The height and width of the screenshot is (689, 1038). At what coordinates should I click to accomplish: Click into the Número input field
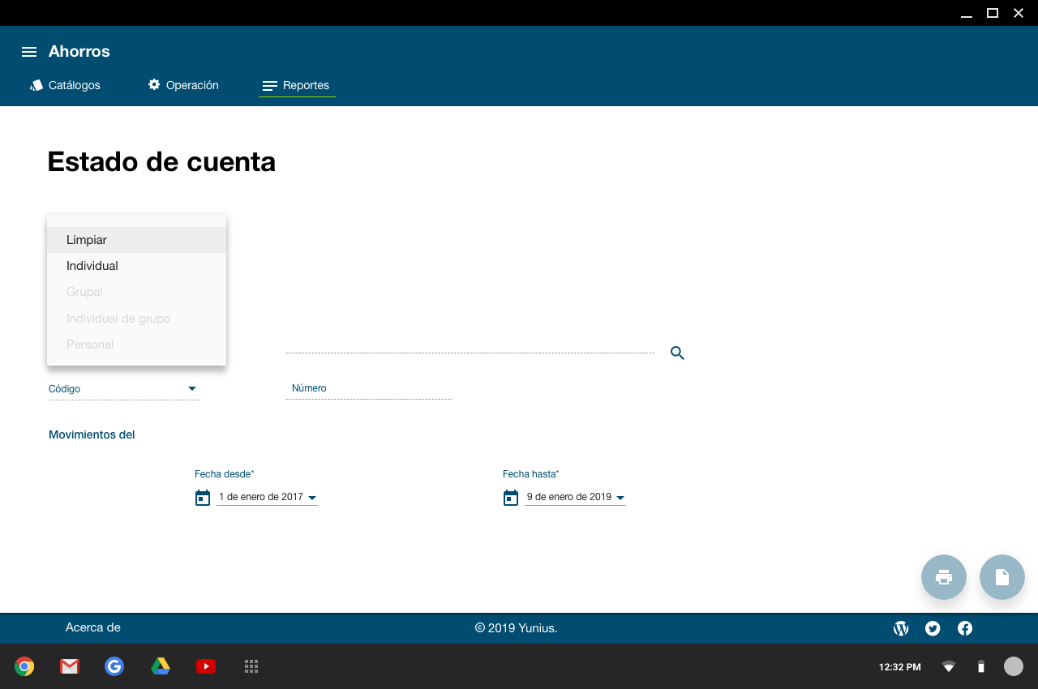(x=368, y=389)
